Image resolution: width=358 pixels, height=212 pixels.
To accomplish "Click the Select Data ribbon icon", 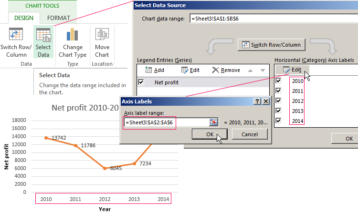I will pyautogui.click(x=43, y=35).
